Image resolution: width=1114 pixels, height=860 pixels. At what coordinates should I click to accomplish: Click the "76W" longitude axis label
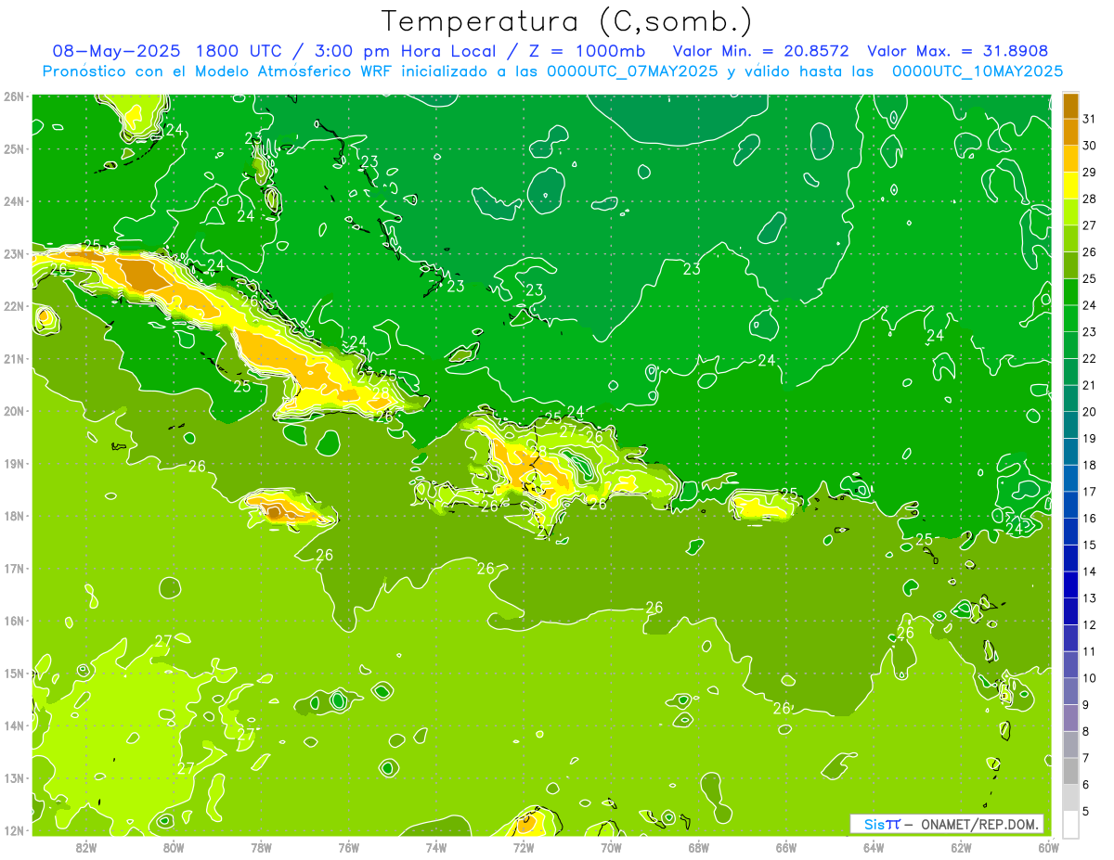(x=348, y=847)
